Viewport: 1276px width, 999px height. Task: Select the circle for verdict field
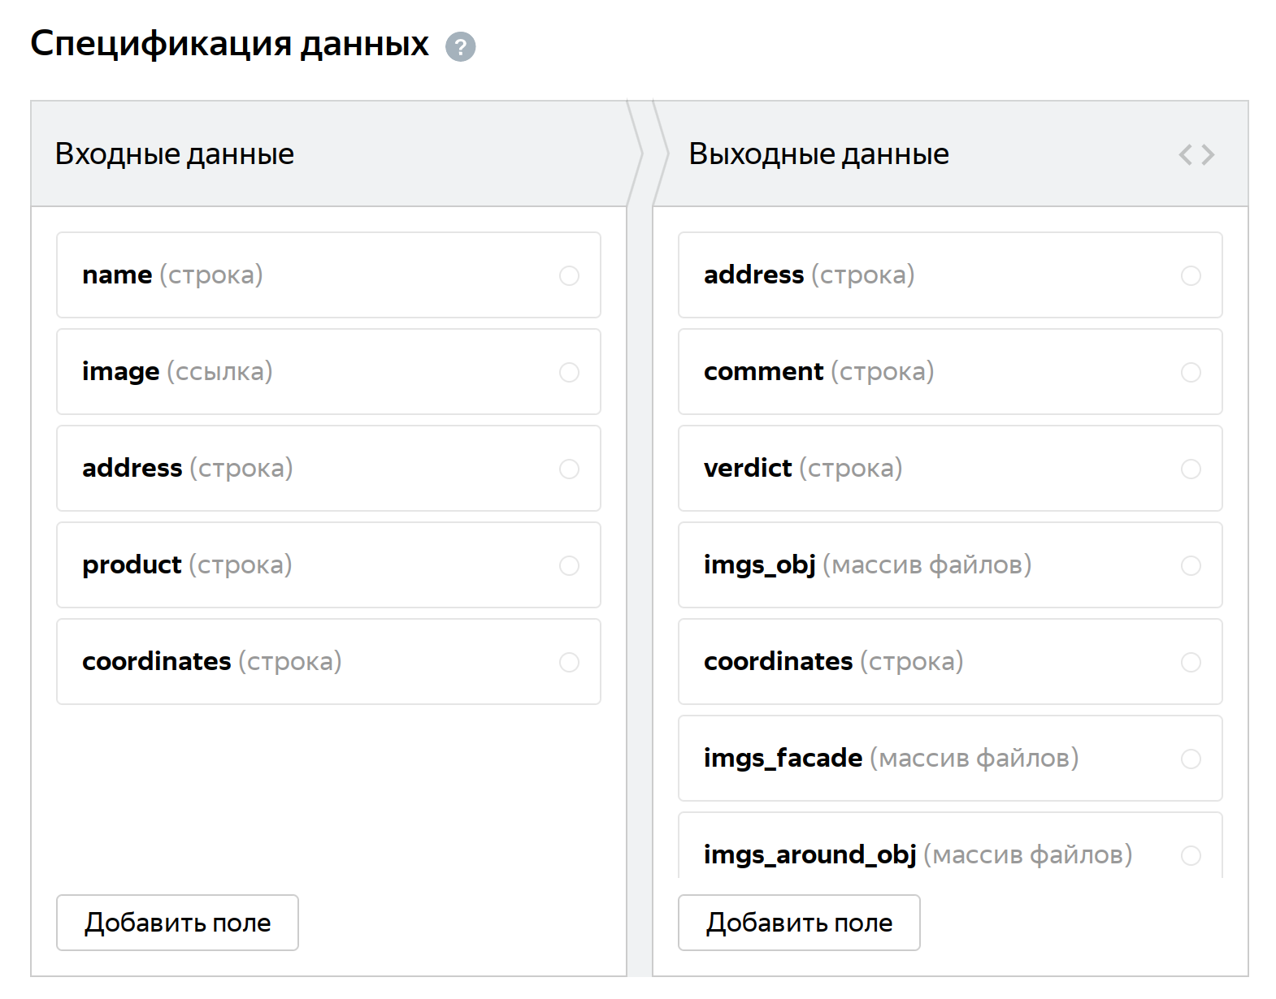click(x=1191, y=469)
